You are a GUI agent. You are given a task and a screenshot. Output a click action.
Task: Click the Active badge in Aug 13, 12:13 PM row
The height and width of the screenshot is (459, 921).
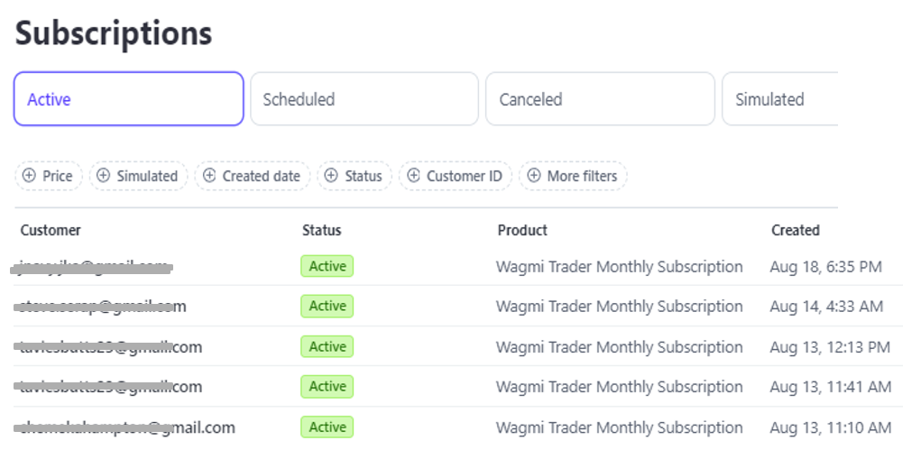[x=327, y=346]
